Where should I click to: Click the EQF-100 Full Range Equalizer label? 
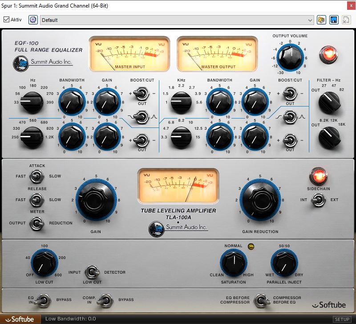[49, 46]
